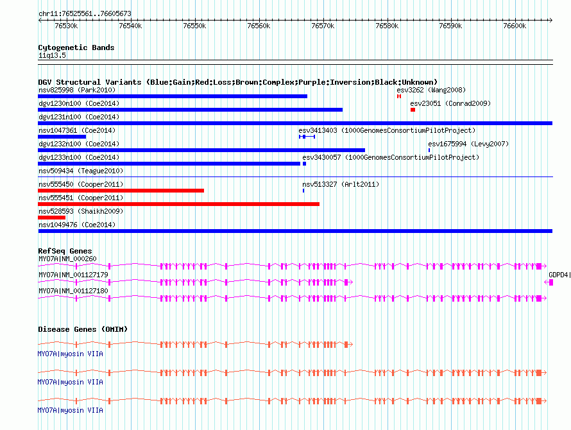Select the tiny esv1675994 blue marker
This screenshot has height=430, width=571.
click(x=429, y=150)
